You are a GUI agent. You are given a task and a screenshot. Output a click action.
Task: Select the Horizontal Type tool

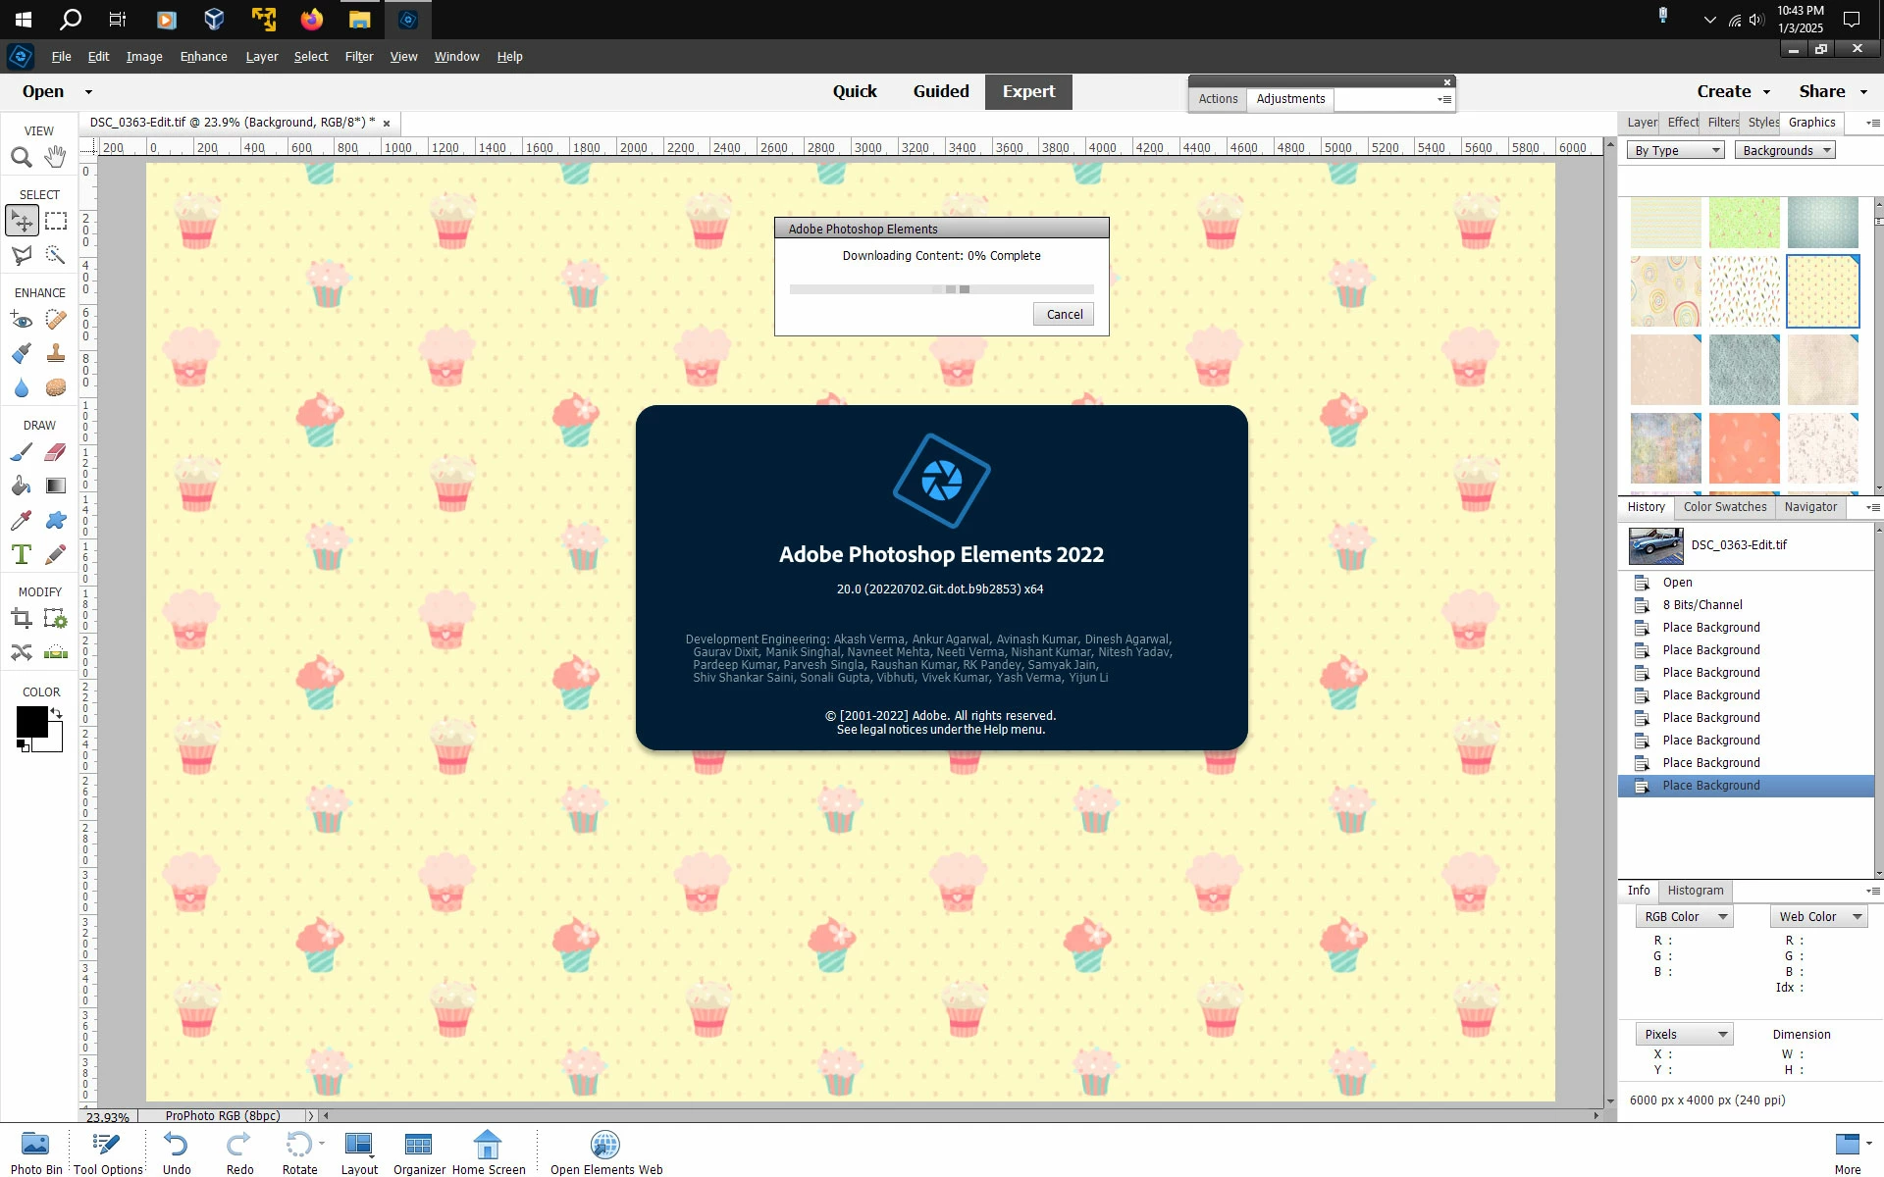tap(22, 554)
